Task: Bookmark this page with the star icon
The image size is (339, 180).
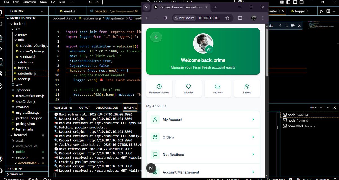Action: coord(227,18)
